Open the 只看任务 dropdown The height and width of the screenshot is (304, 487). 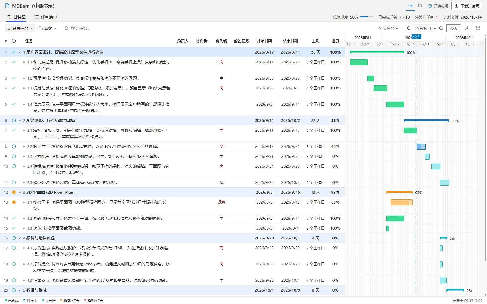[x=19, y=28]
